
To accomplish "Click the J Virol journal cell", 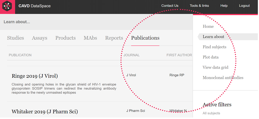I will tap(131, 75).
